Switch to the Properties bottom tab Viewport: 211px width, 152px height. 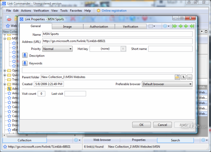point(139,140)
